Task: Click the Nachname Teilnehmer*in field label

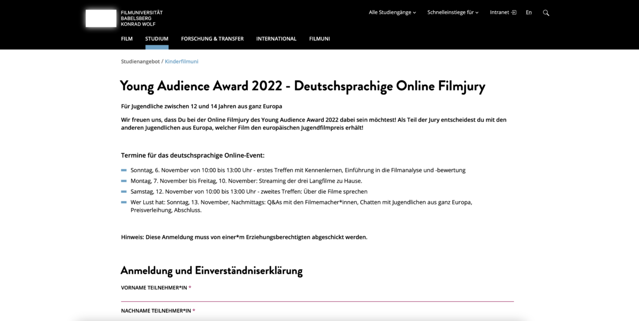Action: (x=156, y=310)
